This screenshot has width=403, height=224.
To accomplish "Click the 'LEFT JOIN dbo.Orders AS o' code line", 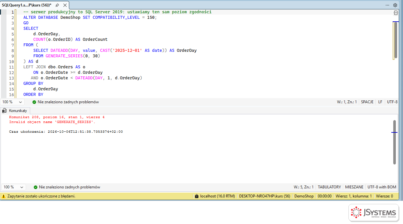I will [x=54, y=67].
